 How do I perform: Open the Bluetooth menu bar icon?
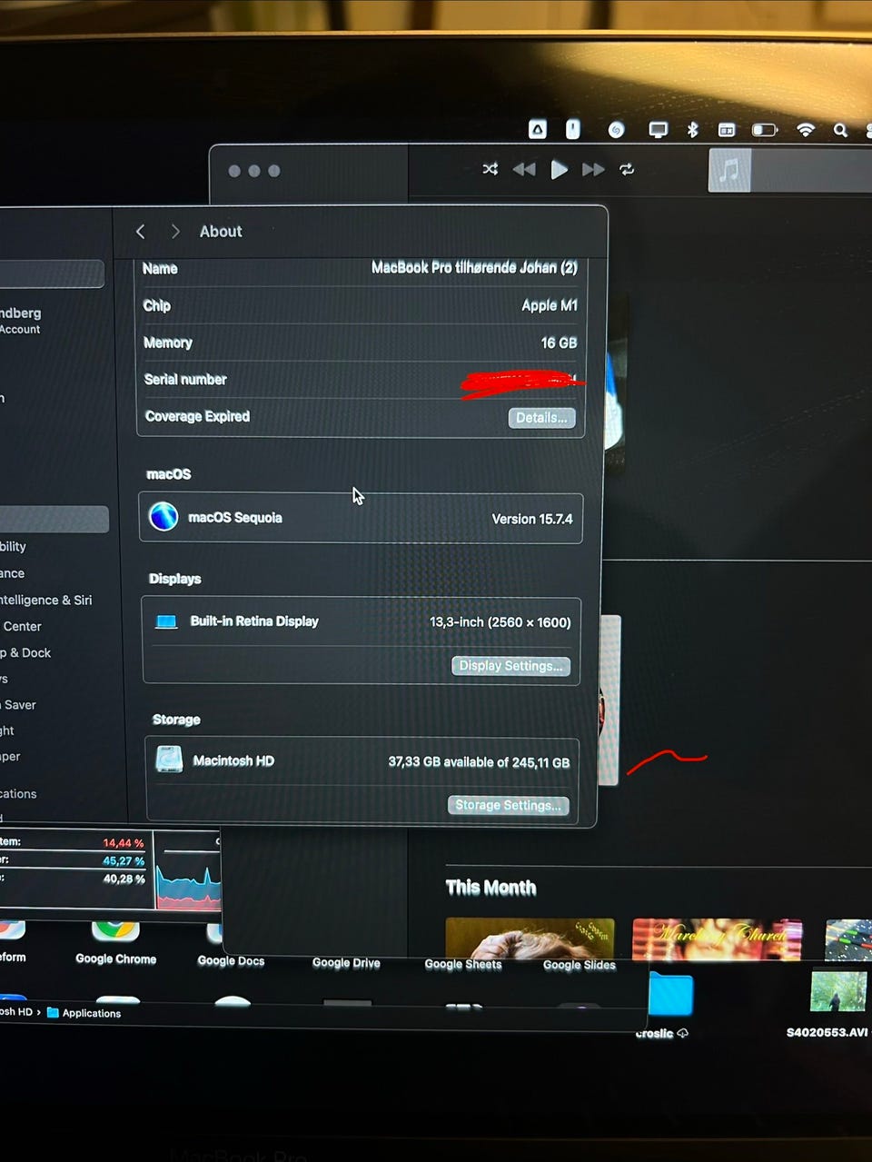pyautogui.click(x=692, y=130)
